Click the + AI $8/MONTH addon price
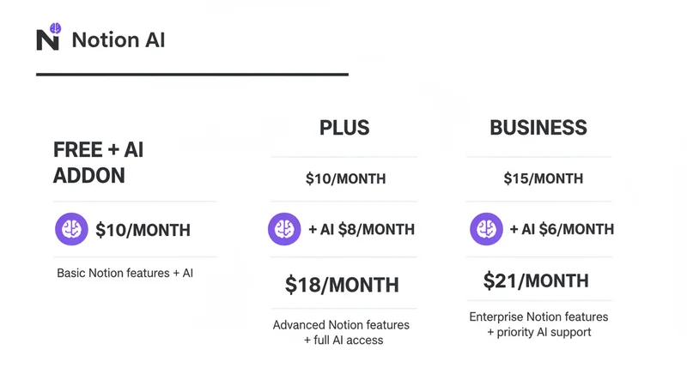The height and width of the screenshot is (386, 687). 361,230
